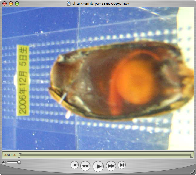Click the movie file proxy icon in the title bar
This screenshot has width=196, height=175.
pos(68,3)
